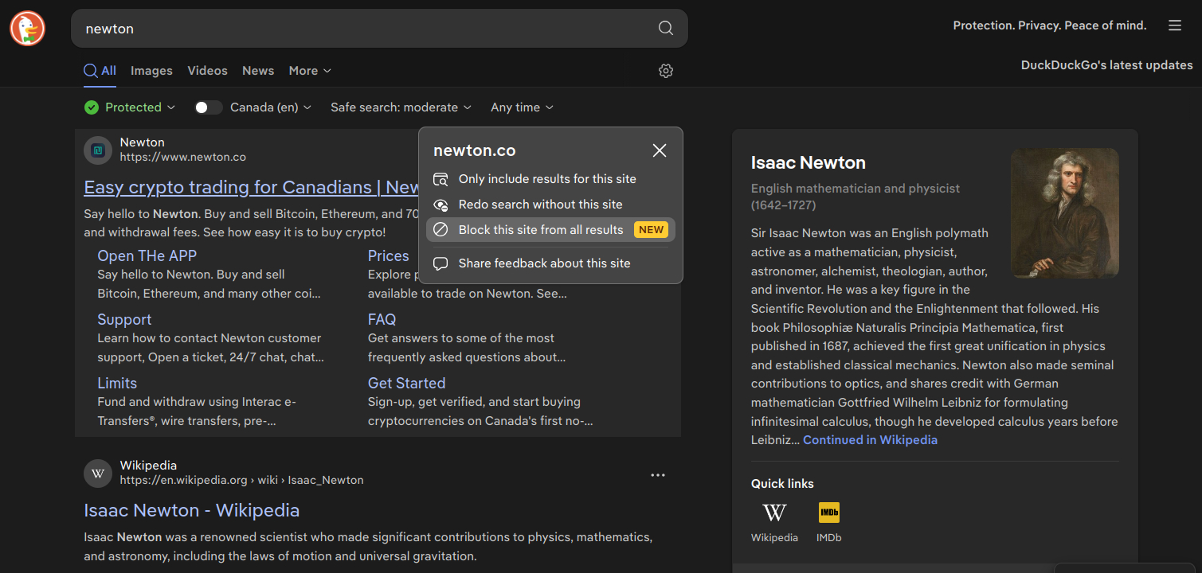Click Continued in Wikipedia link

[x=870, y=440]
